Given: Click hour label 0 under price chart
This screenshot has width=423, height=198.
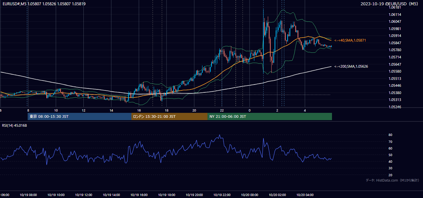Looking at the screenshot, I should point(250,110).
